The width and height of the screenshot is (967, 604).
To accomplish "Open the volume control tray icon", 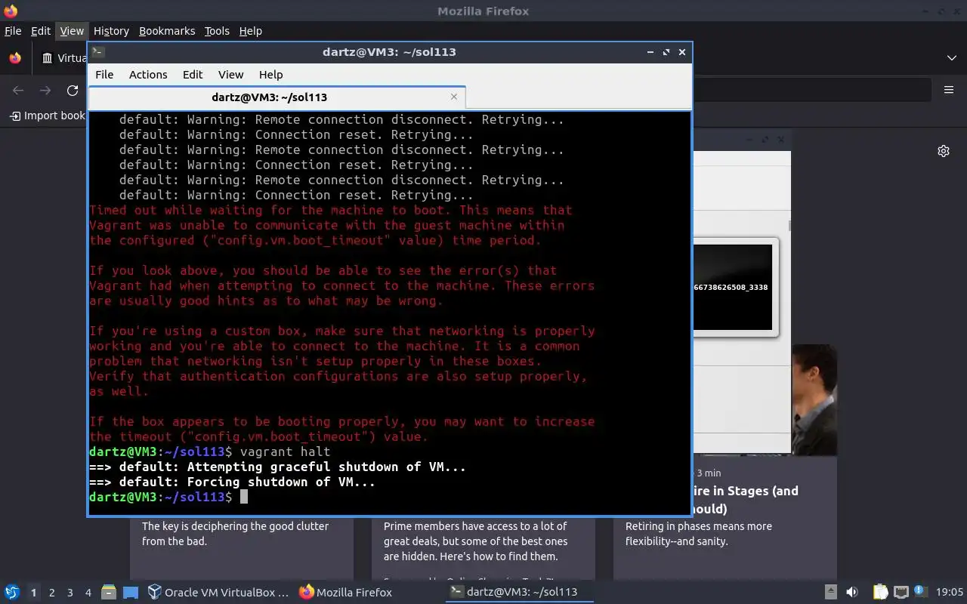I will point(852,593).
